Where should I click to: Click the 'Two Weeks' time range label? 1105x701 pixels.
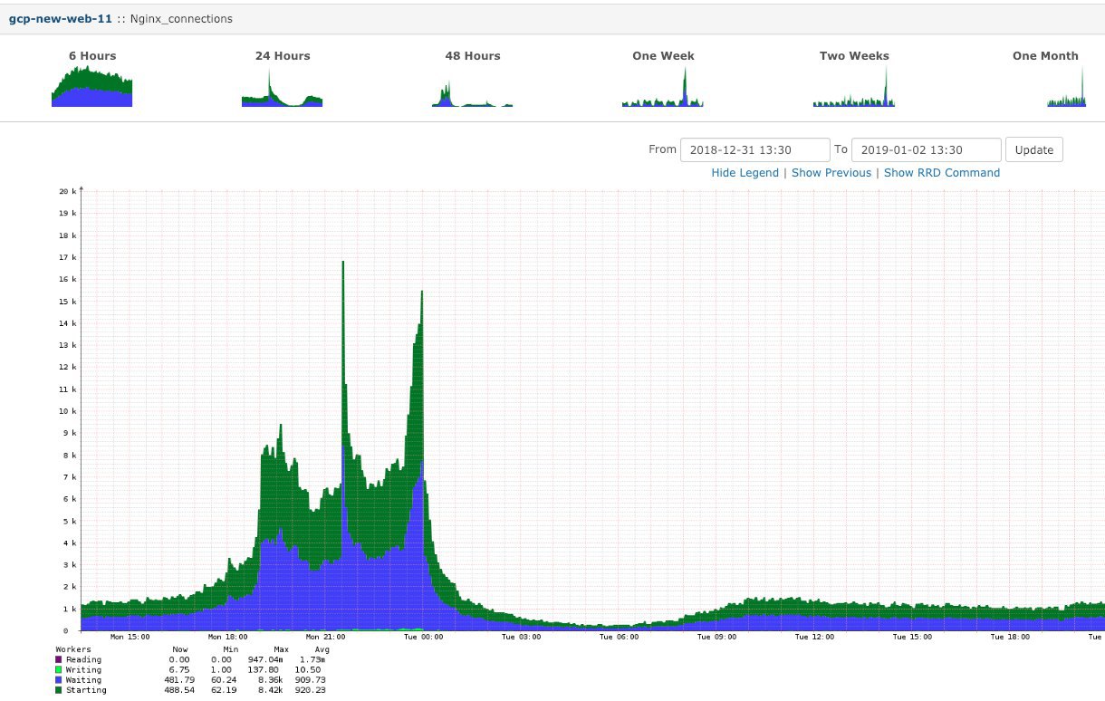[x=854, y=56]
